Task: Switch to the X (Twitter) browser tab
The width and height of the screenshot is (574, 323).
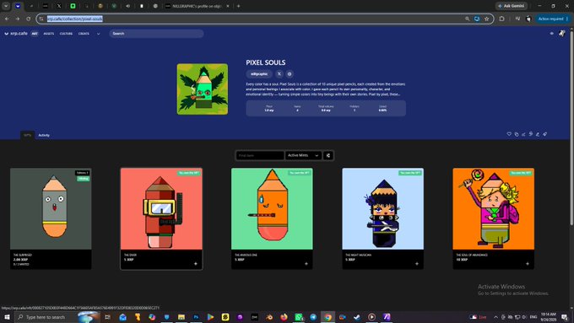Action: [x=59, y=6]
